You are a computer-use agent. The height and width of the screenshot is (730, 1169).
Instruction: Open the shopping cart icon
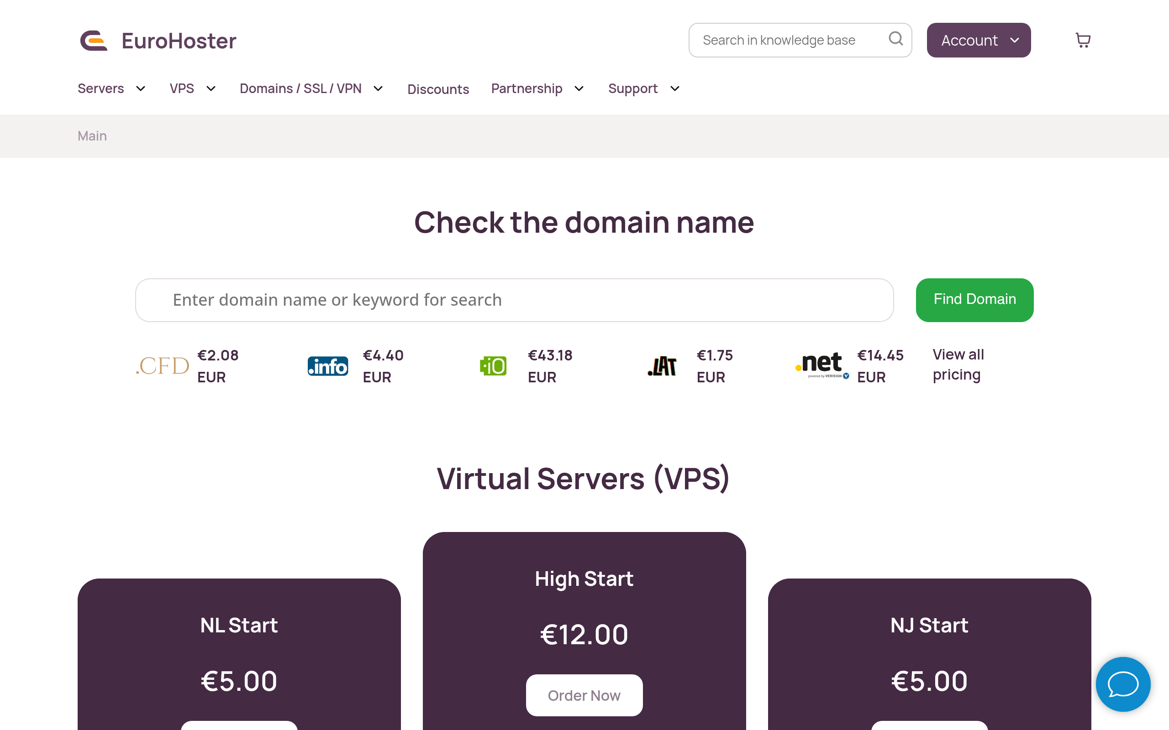(x=1083, y=40)
